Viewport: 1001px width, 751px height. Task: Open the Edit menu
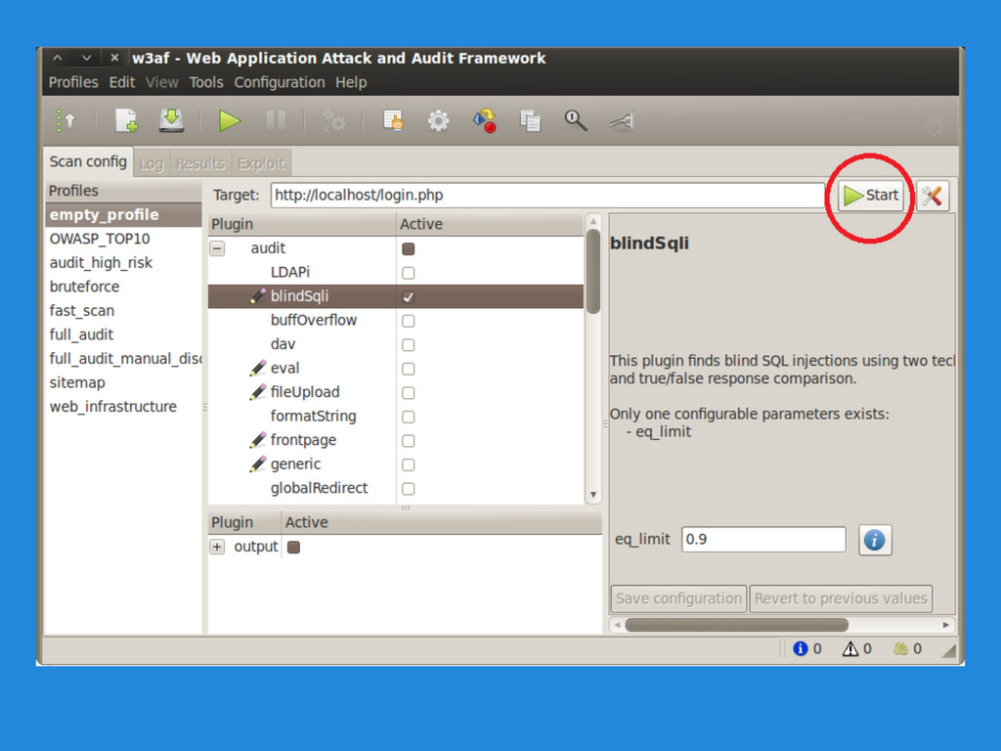click(121, 82)
